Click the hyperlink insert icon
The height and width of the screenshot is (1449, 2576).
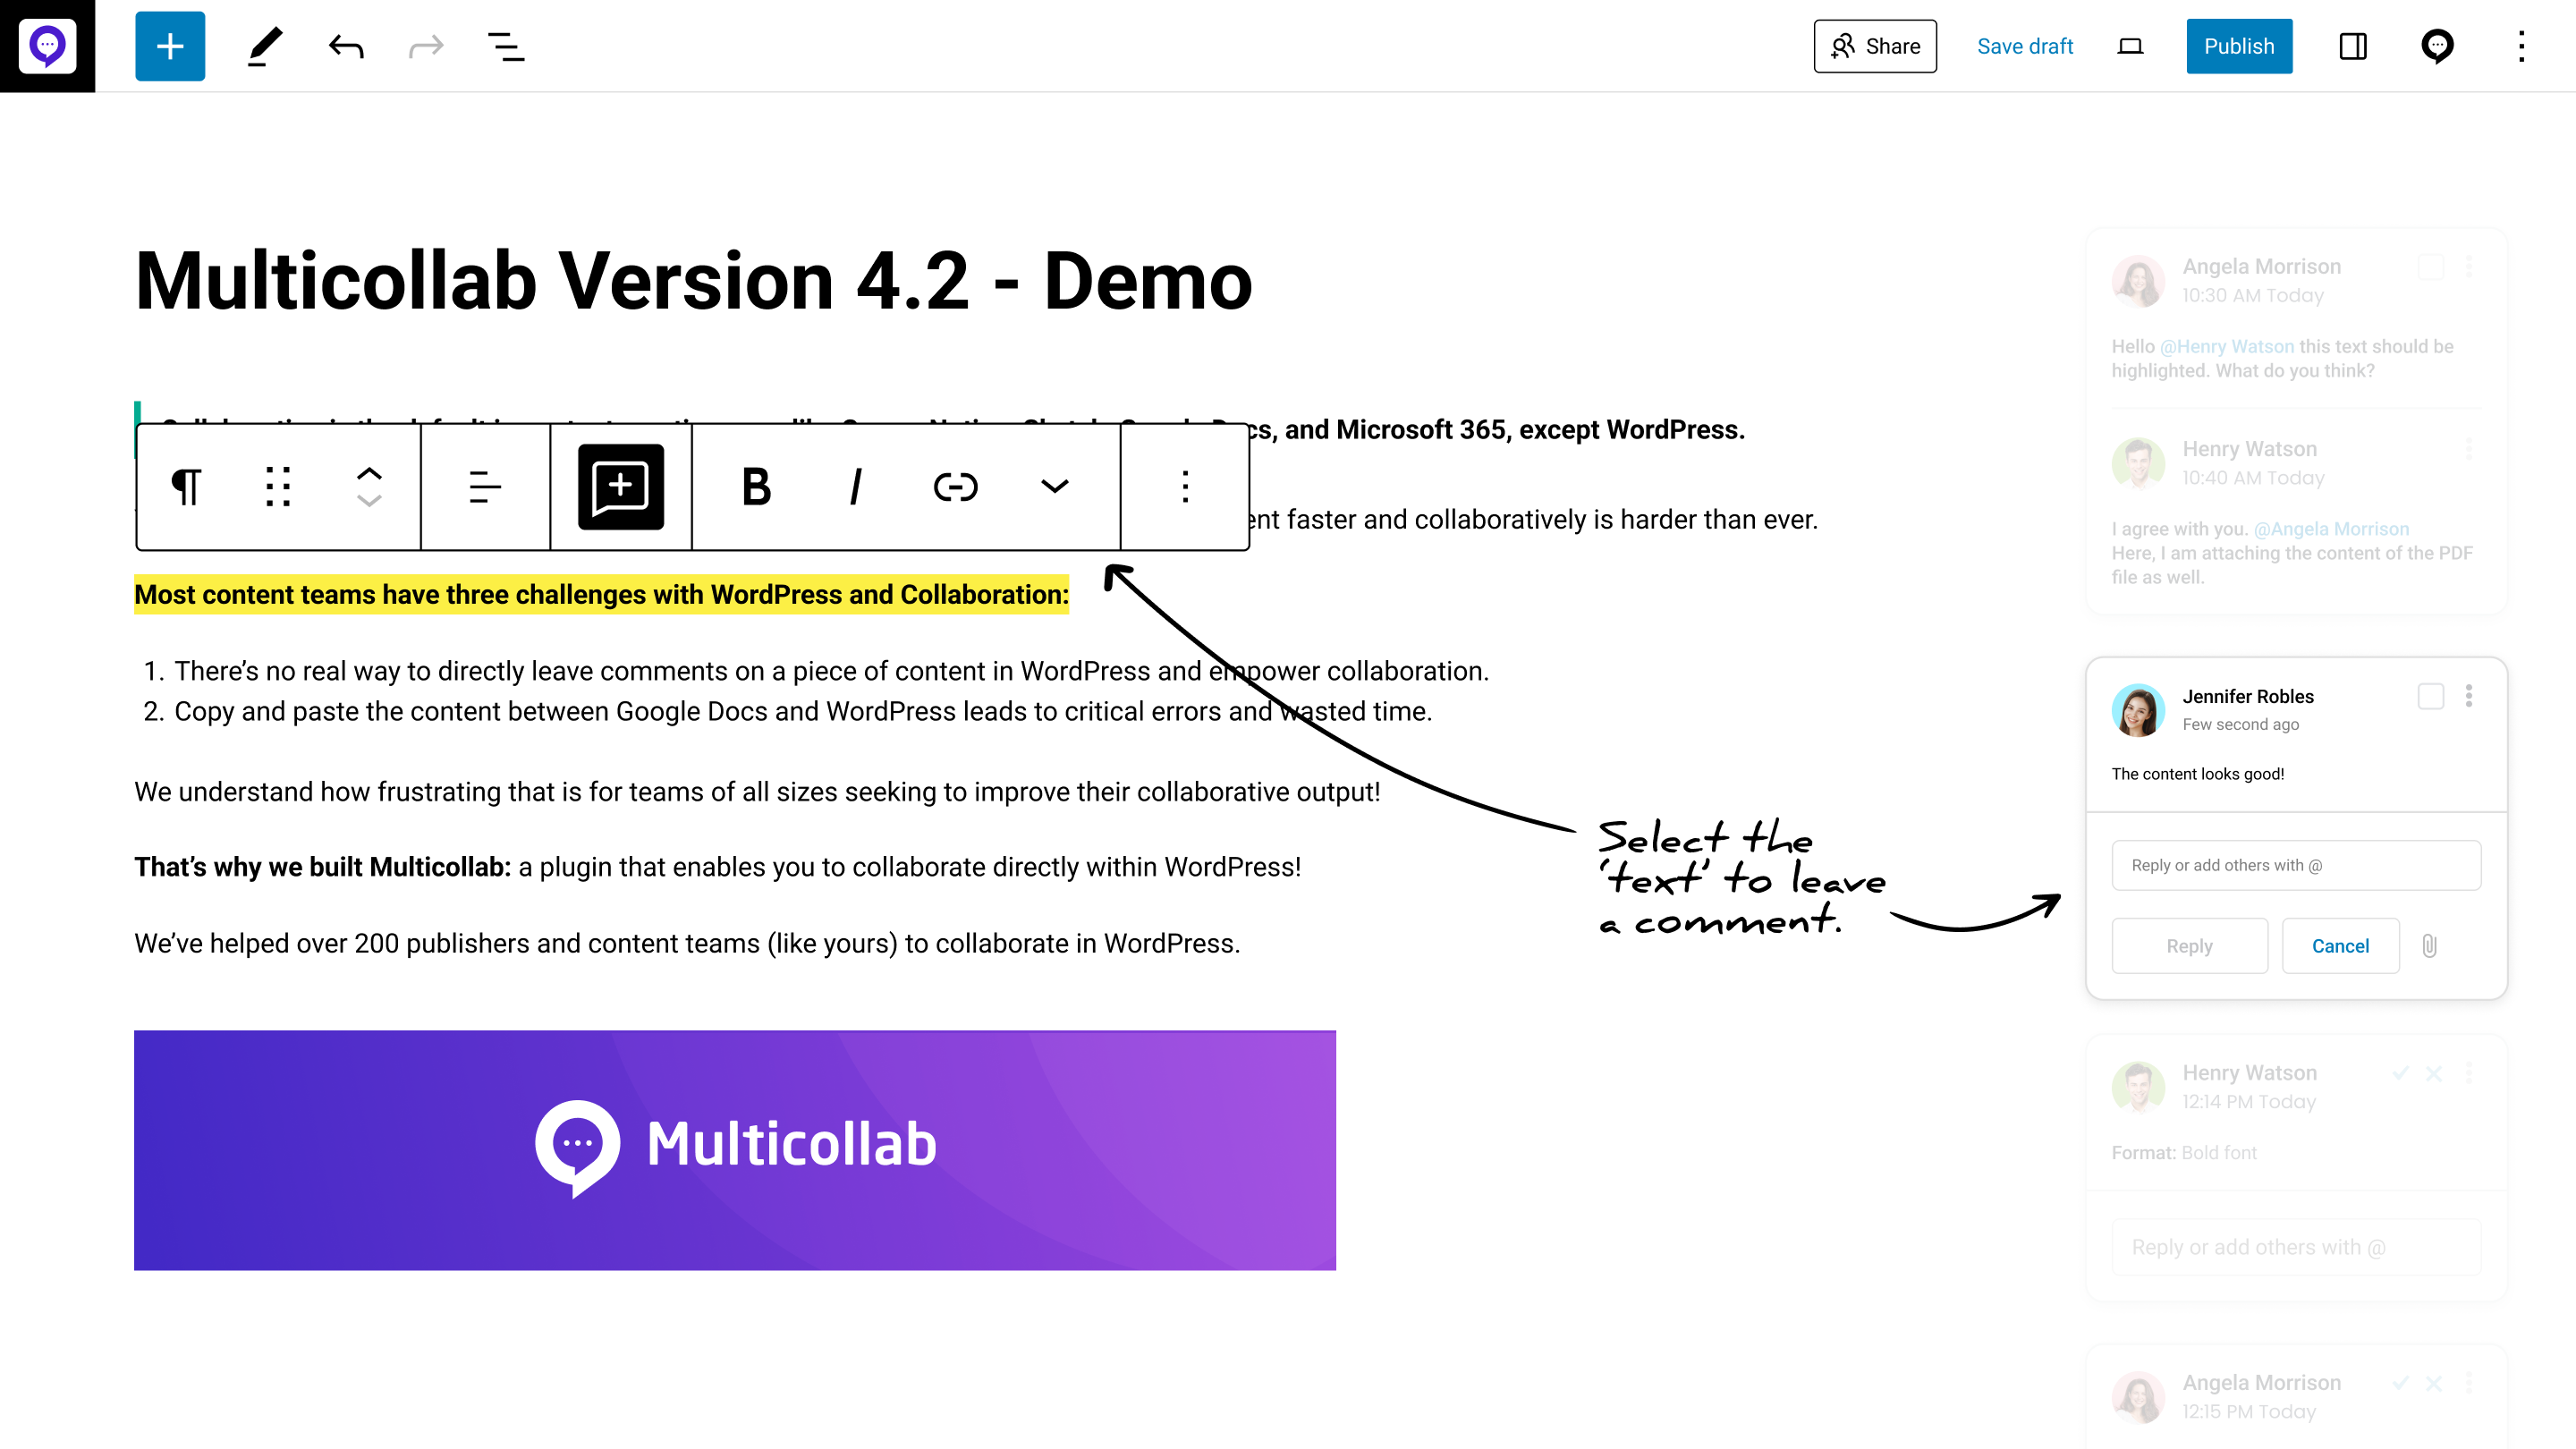[957, 488]
